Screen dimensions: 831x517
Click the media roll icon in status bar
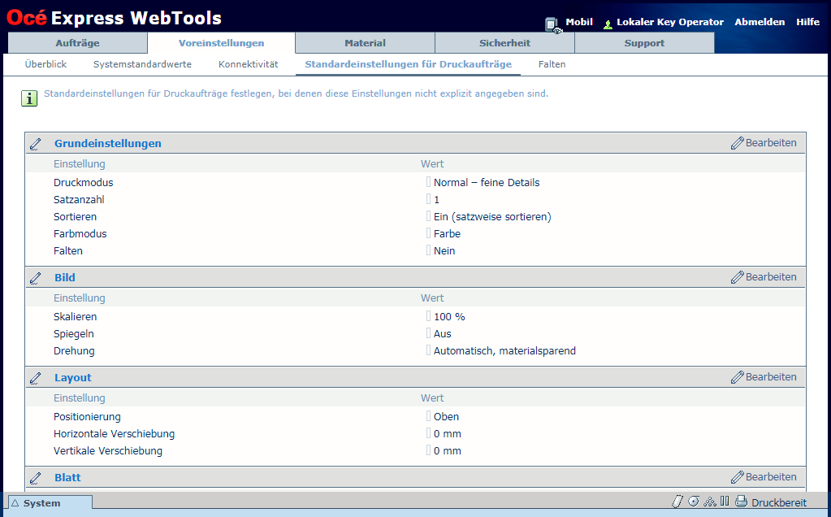tap(694, 502)
